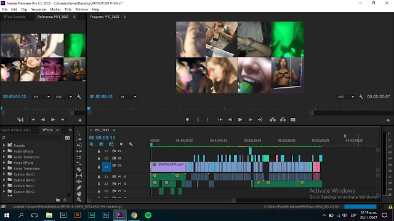Click timeline timecode 00:00:00:13
394x221 pixels.
point(102,138)
